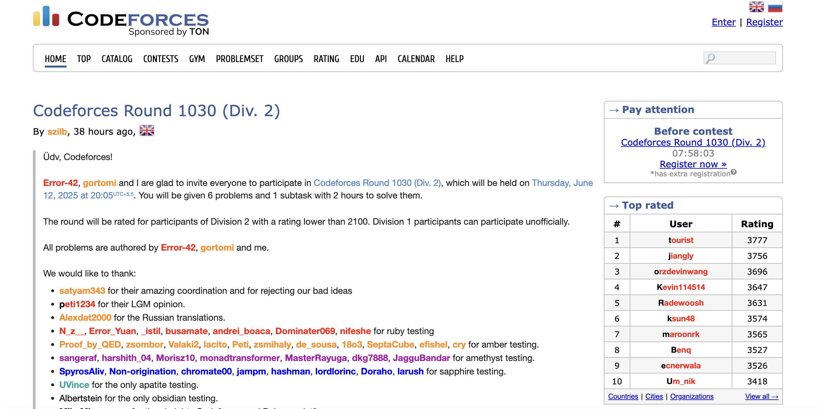Open Um_nik's profile in Top rated
This screenshot has width=821, height=409.
tap(681, 381)
